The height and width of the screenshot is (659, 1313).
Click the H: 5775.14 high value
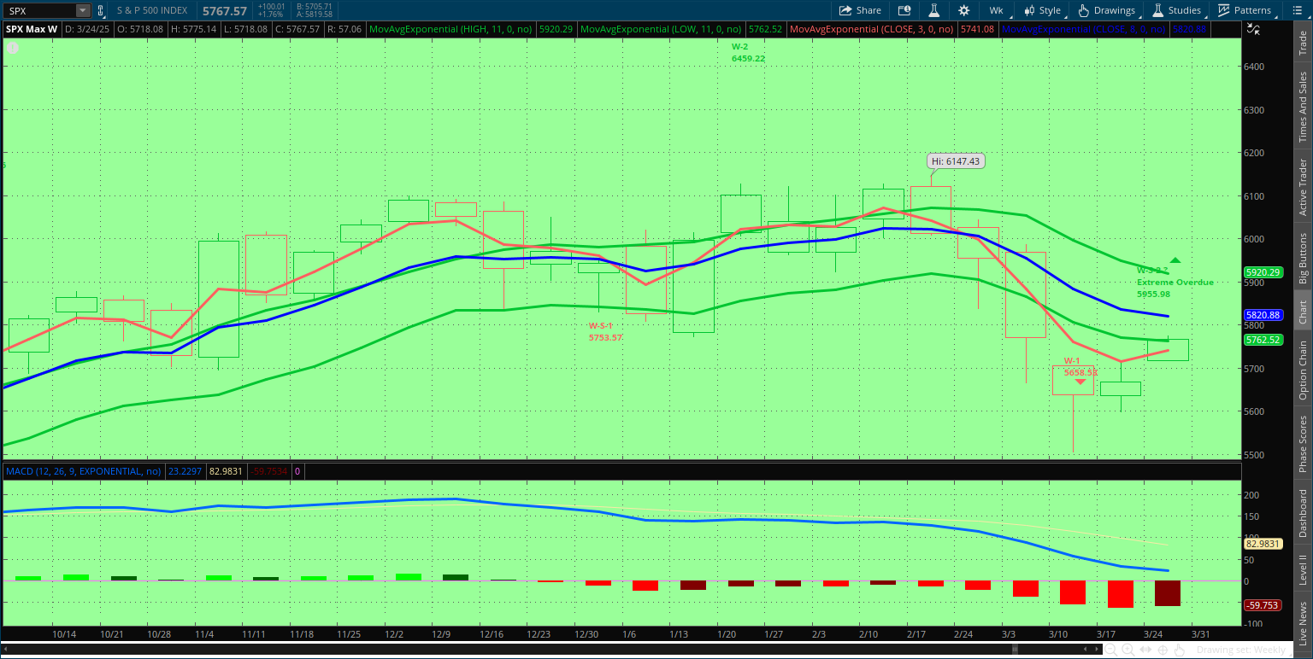point(194,29)
